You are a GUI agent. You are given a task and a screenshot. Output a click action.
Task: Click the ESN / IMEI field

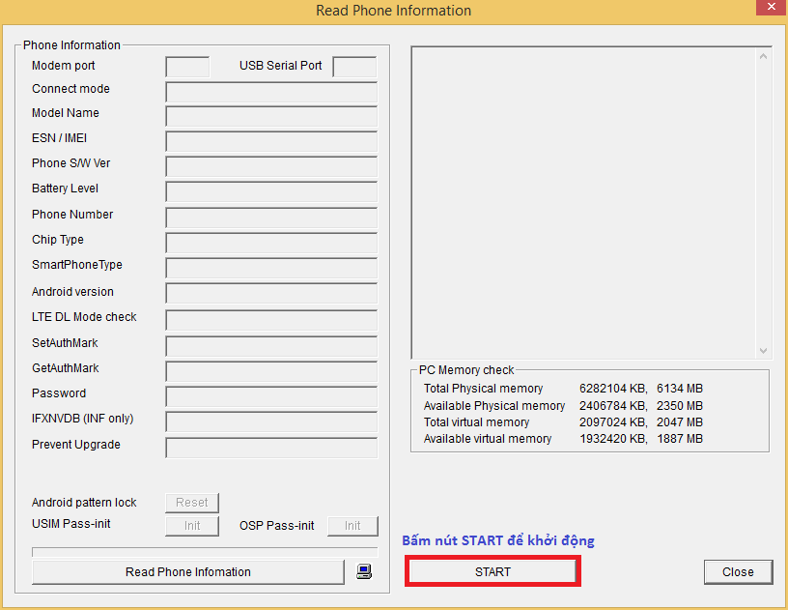coord(271,141)
